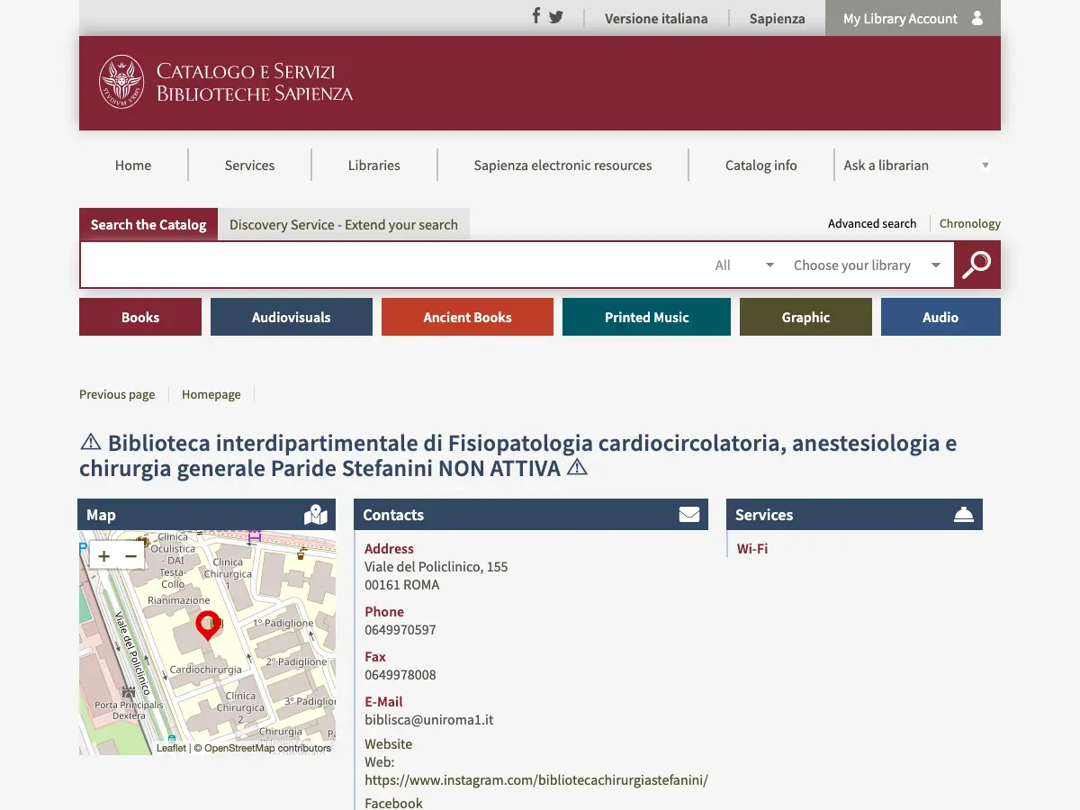Open the Libraries menu item
Image resolution: width=1080 pixels, height=810 pixels.
[374, 166]
